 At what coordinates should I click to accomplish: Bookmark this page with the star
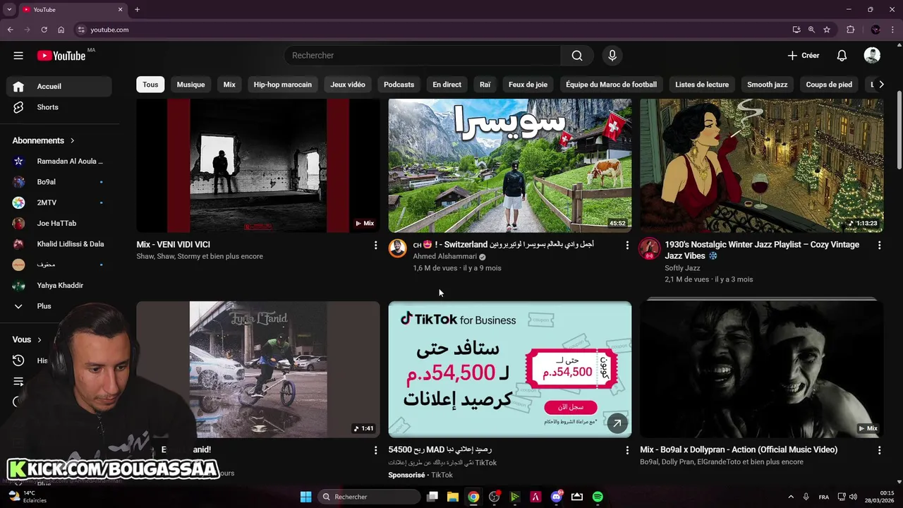pos(827,30)
